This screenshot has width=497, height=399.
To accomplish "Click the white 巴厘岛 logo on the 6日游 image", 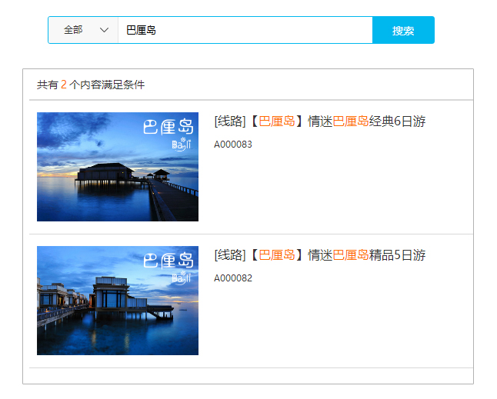I will 168,127.
